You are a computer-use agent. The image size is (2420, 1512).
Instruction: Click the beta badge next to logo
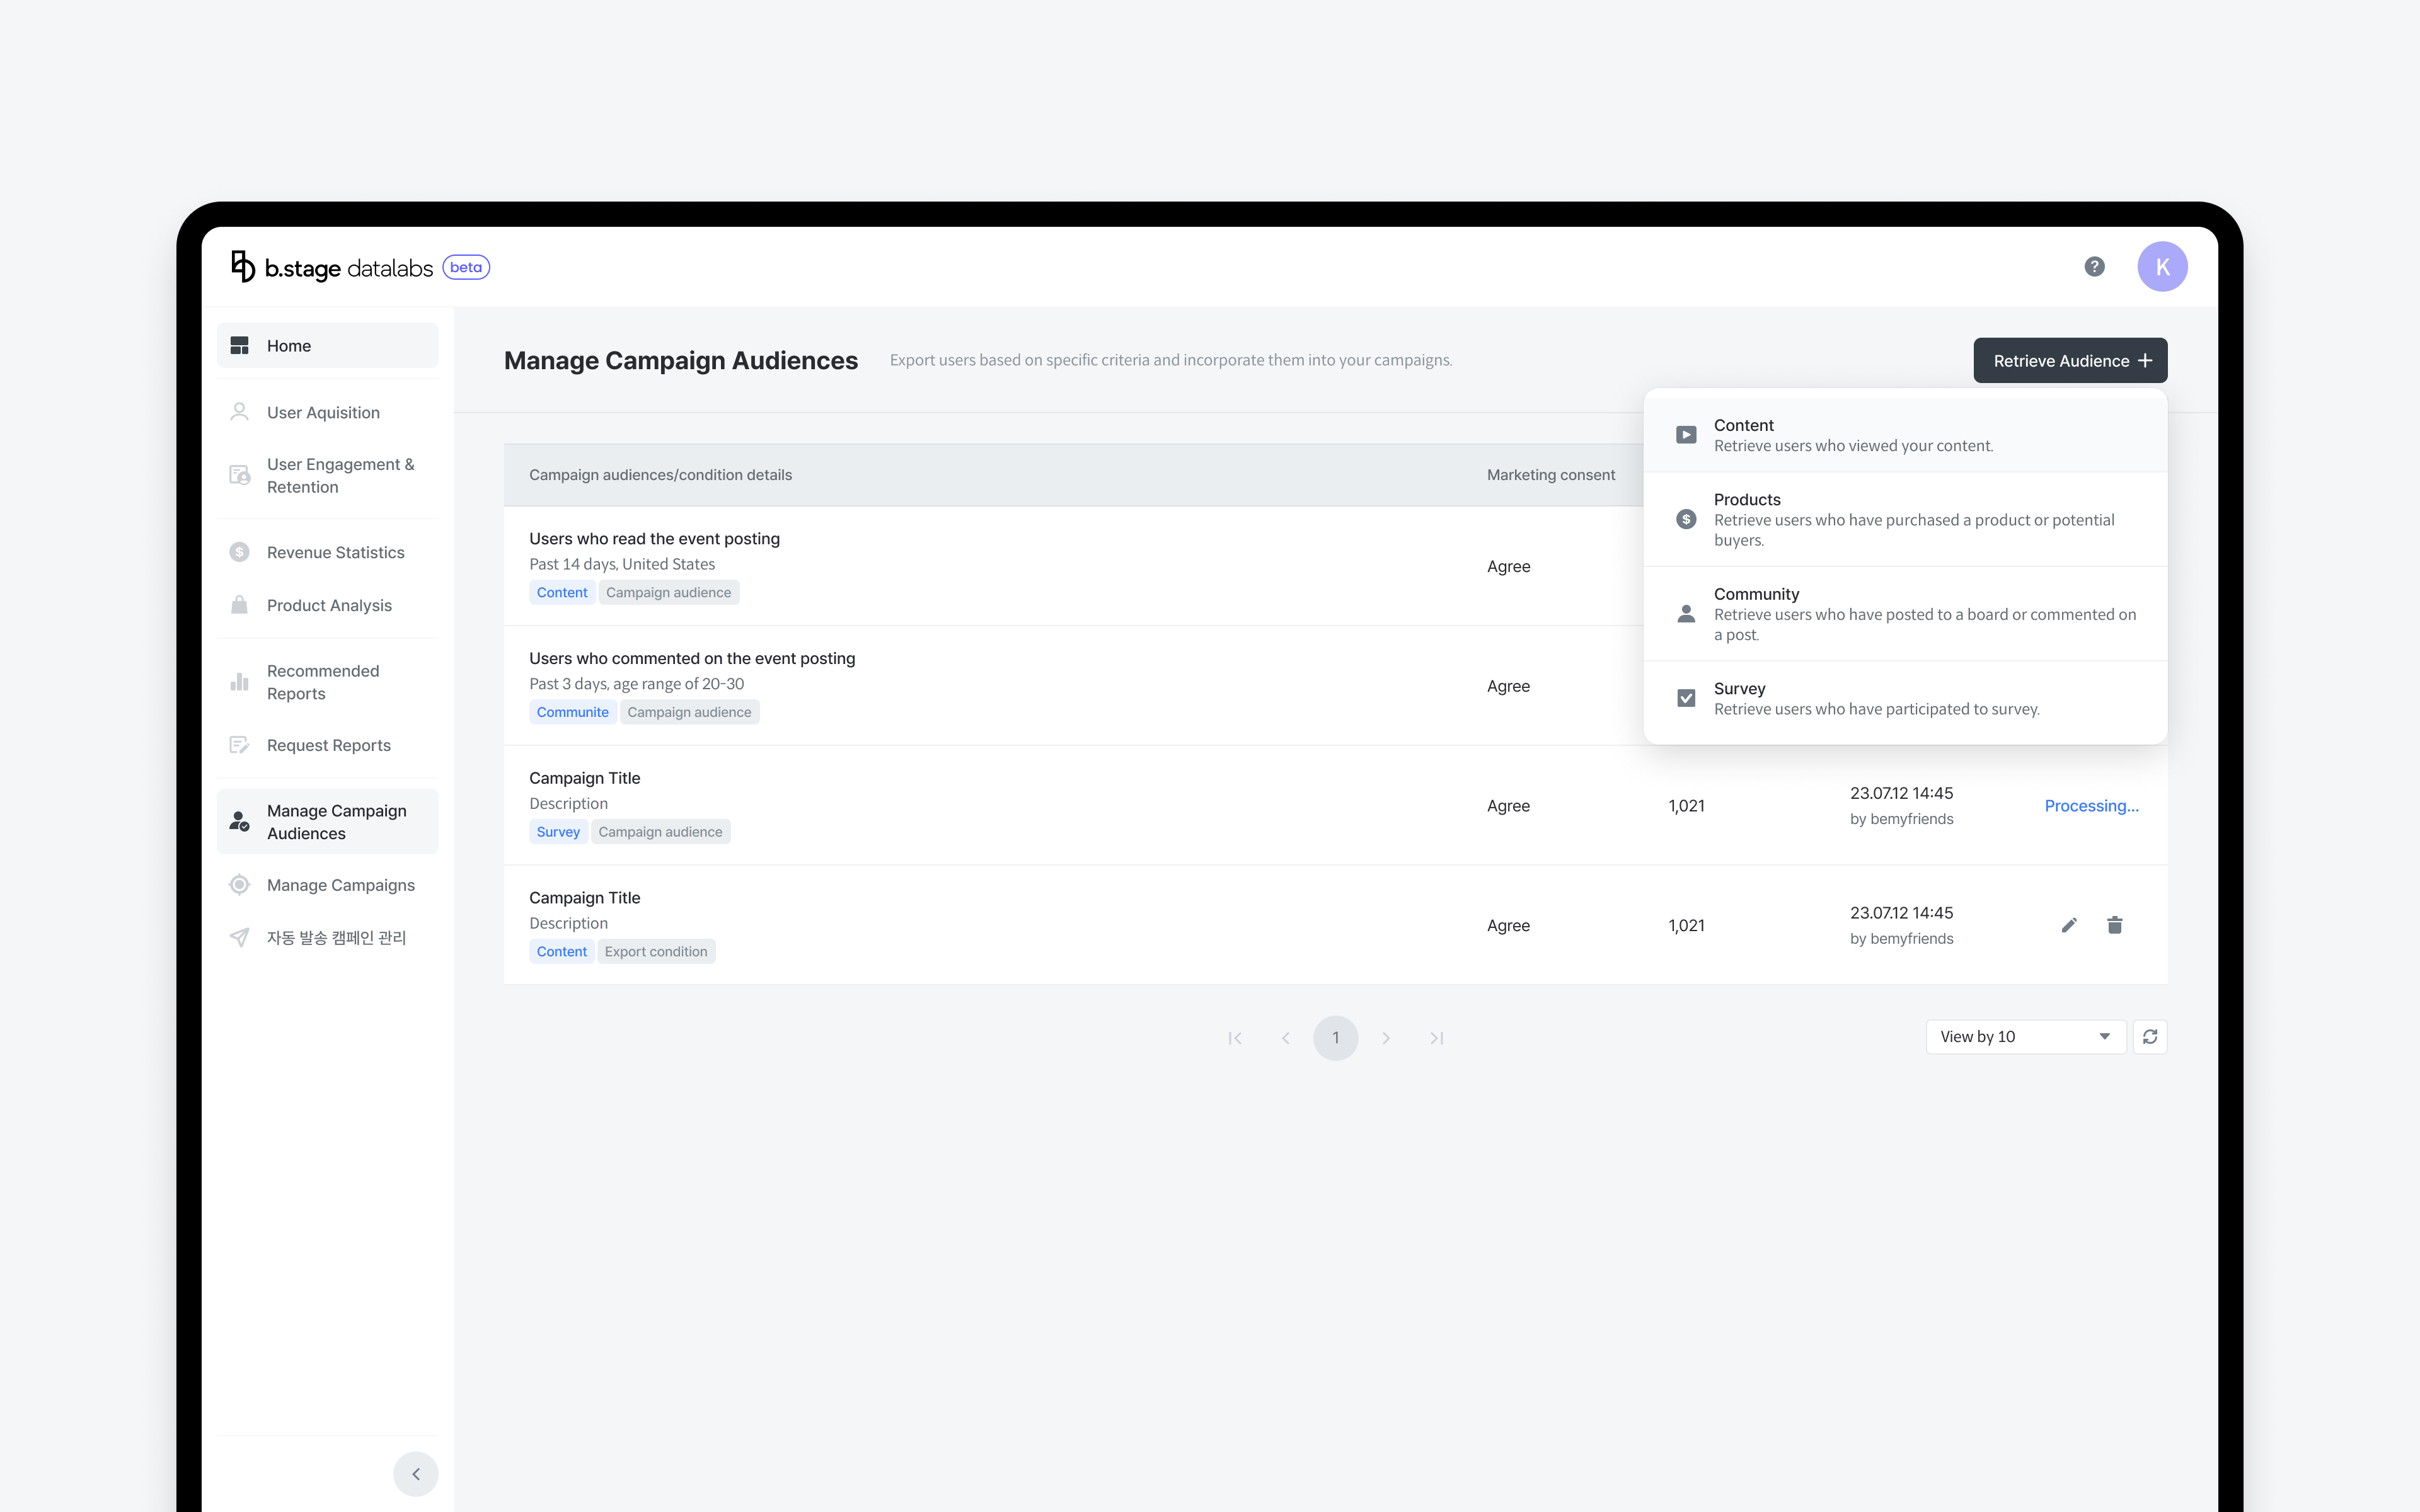tap(466, 267)
